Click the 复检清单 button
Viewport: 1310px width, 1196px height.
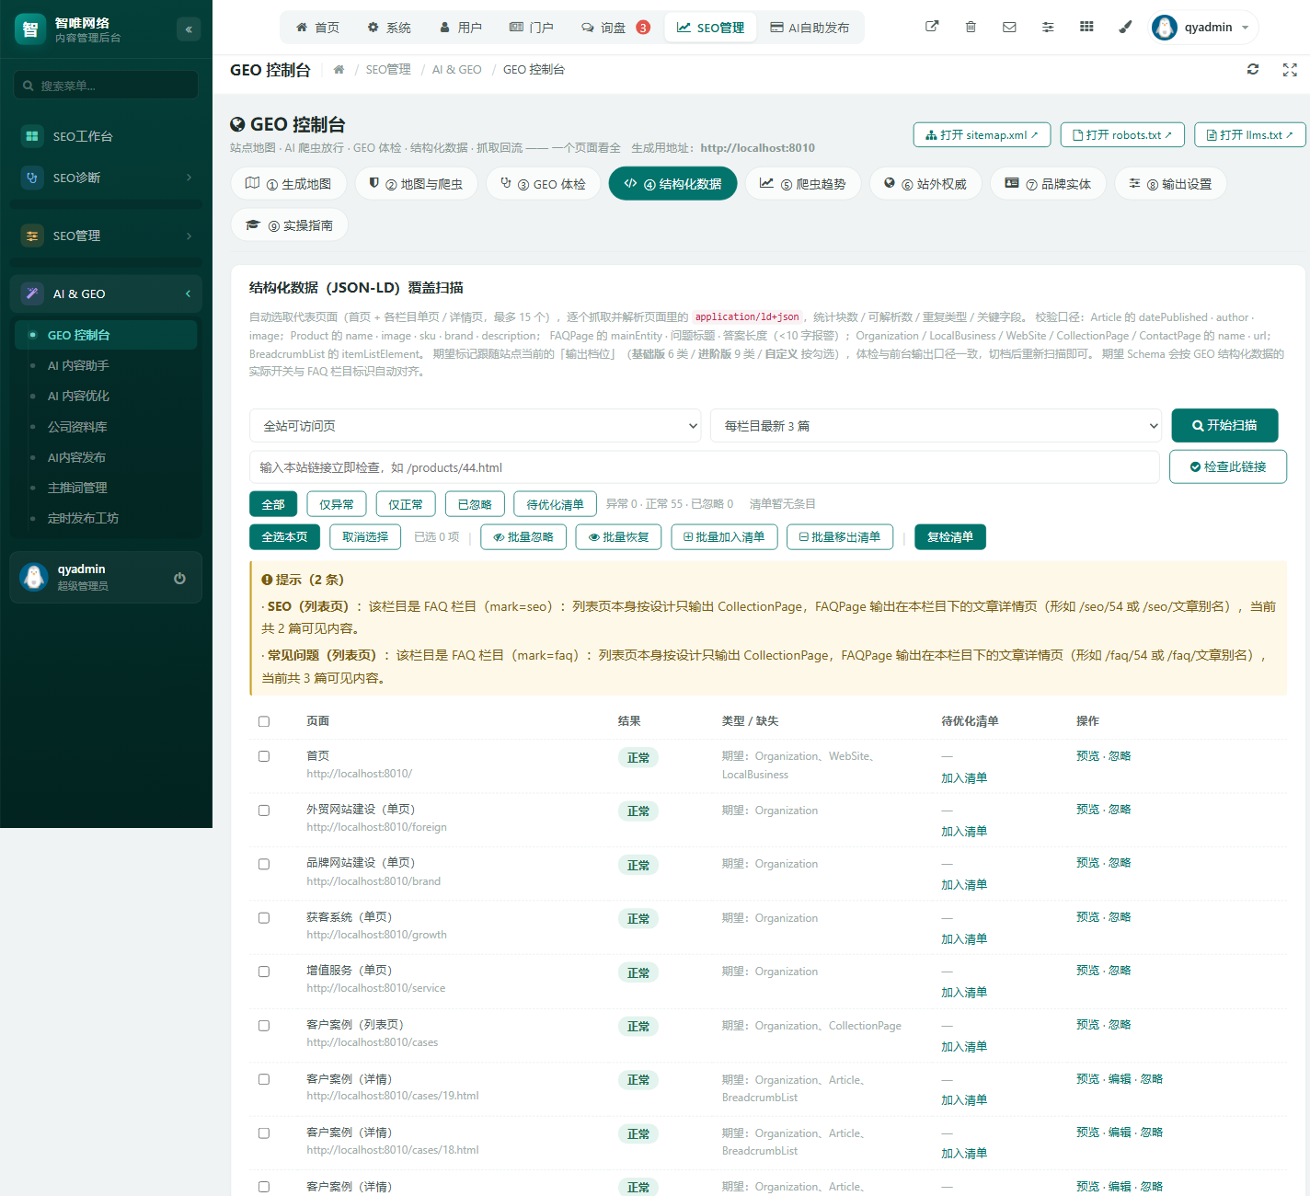(x=950, y=537)
